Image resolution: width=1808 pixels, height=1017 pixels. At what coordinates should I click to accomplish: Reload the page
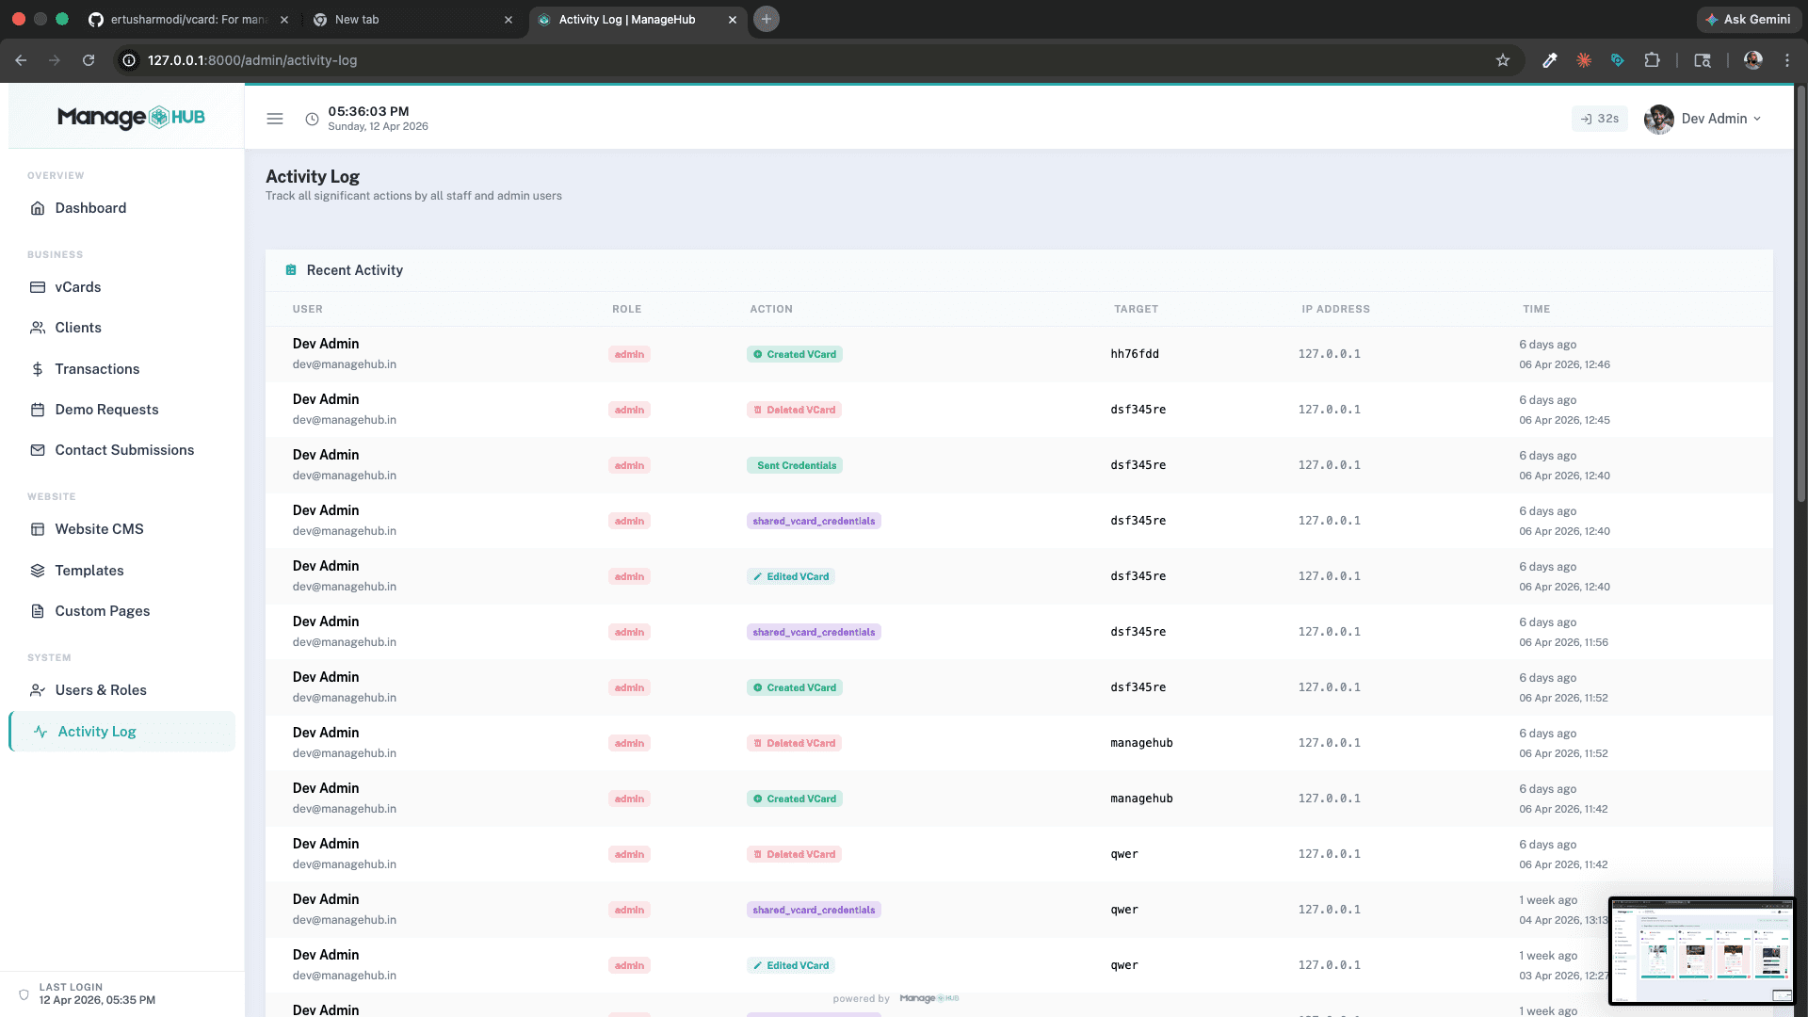pos(89,60)
